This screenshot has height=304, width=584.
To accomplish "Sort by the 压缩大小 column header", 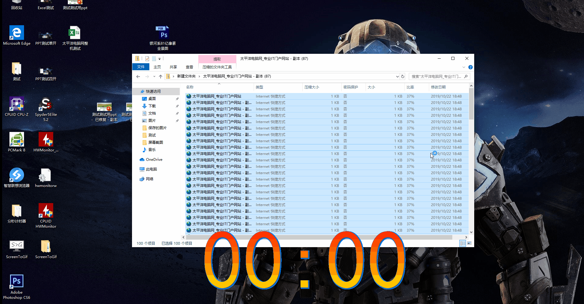I will pyautogui.click(x=322, y=87).
